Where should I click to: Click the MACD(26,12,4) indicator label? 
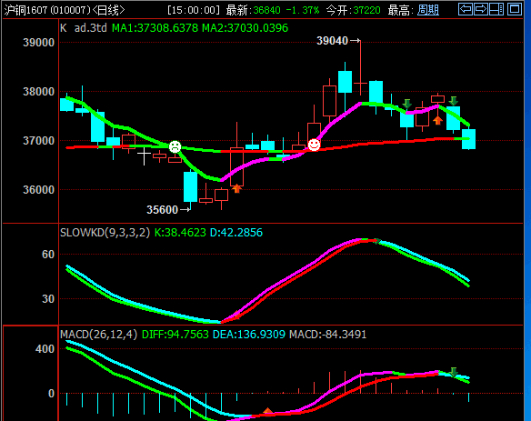click(x=98, y=335)
